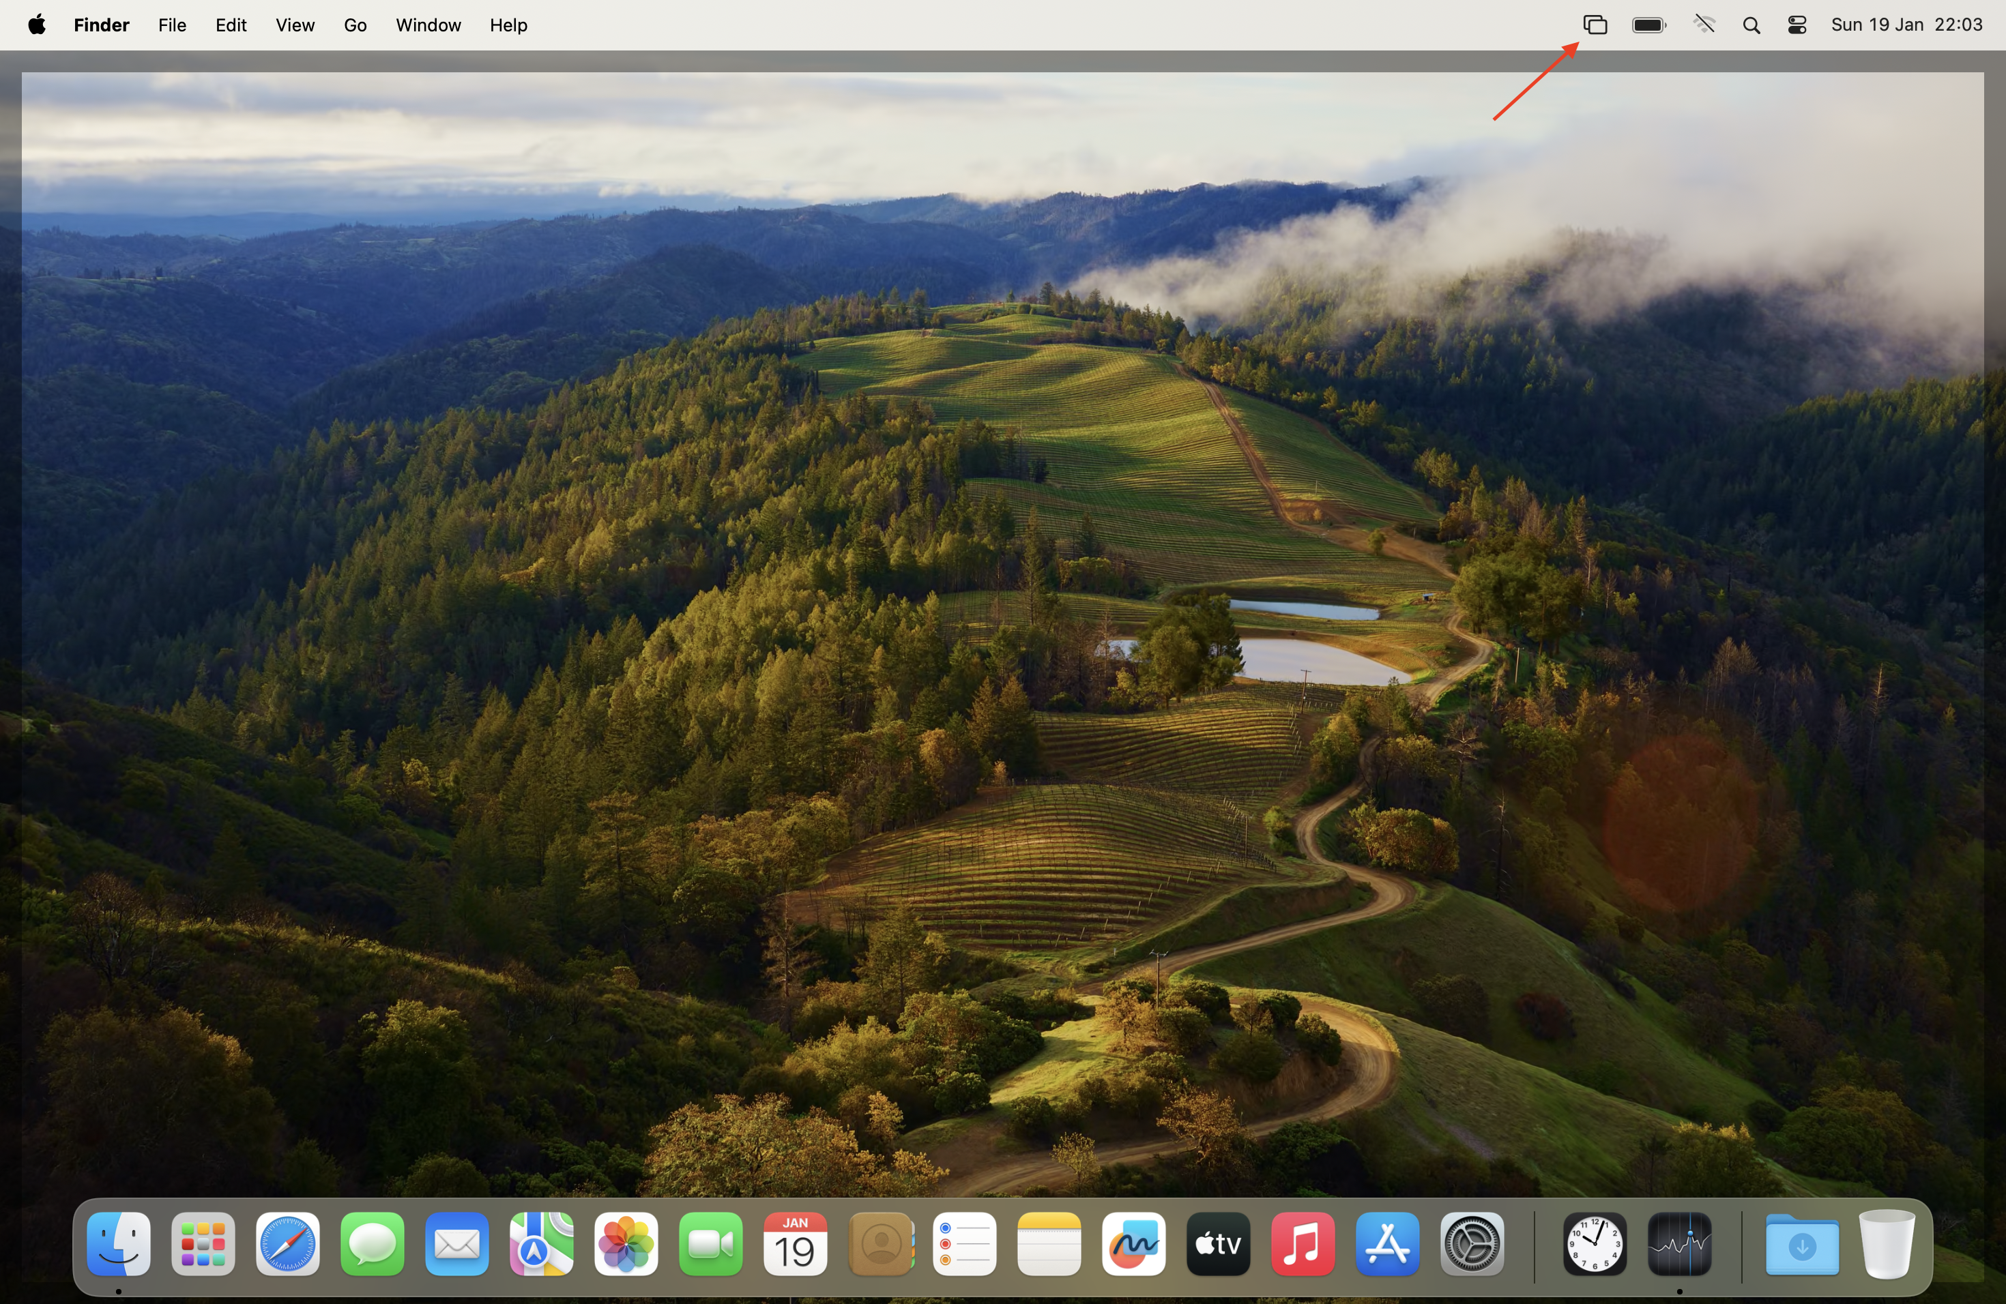Open Launchpad in the Dock
2006x1304 pixels.
point(203,1244)
